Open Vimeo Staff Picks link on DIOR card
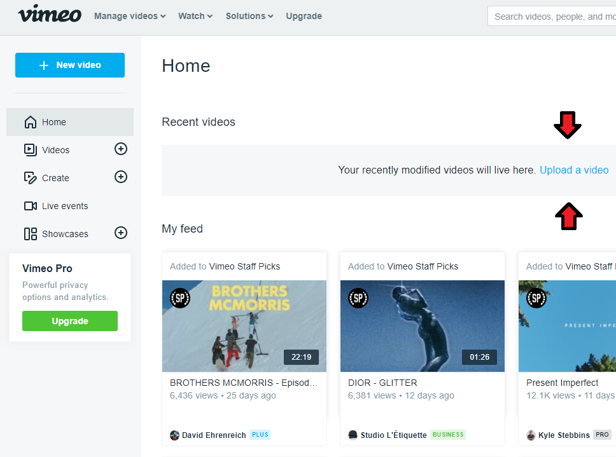 click(423, 266)
